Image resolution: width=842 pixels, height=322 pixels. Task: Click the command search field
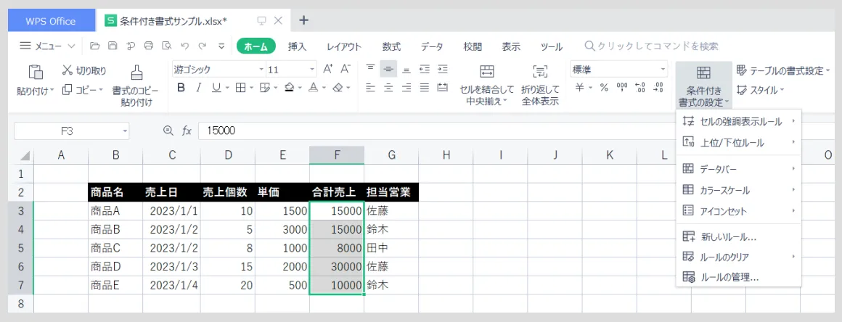(x=651, y=46)
